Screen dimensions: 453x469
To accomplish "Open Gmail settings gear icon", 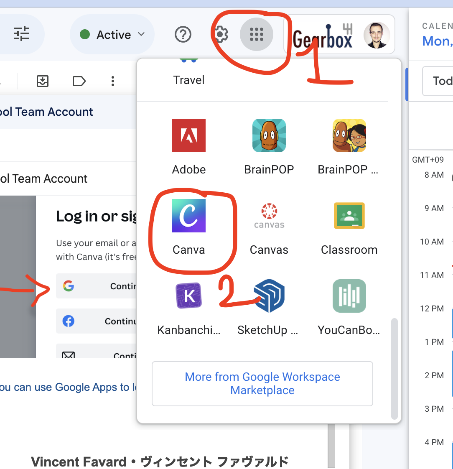I will point(221,34).
